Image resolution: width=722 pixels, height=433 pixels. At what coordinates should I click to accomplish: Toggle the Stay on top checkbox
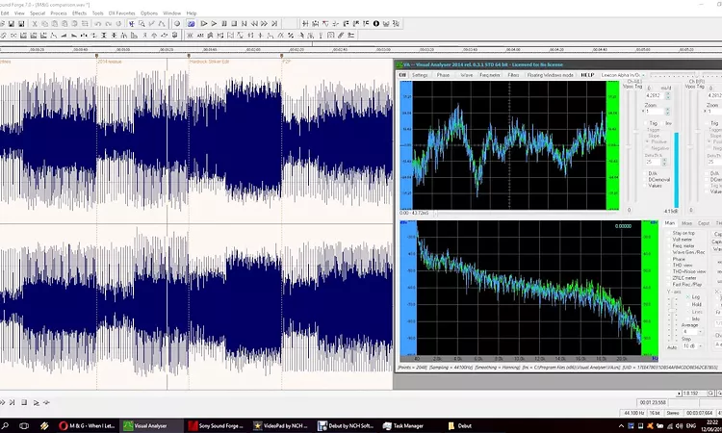(669, 233)
